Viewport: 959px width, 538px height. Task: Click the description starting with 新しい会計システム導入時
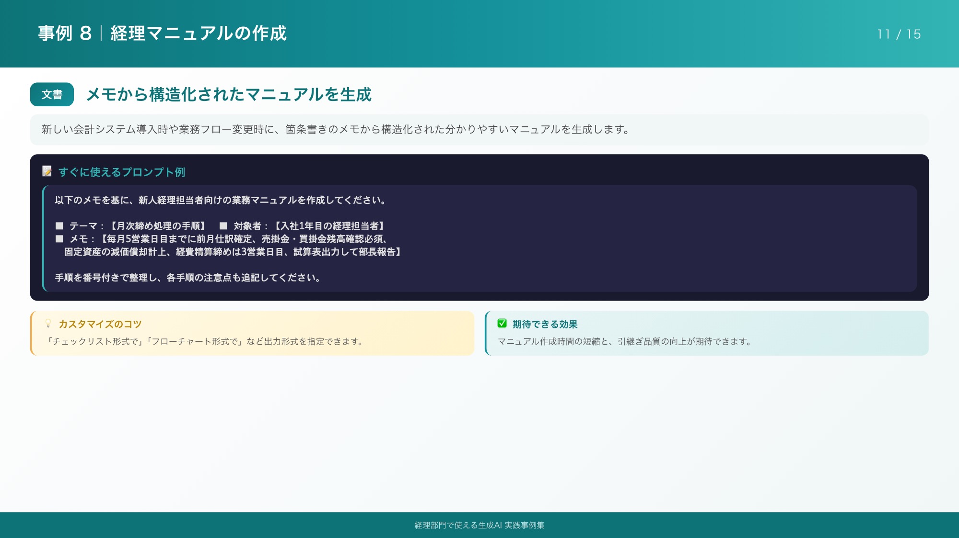[336, 129]
